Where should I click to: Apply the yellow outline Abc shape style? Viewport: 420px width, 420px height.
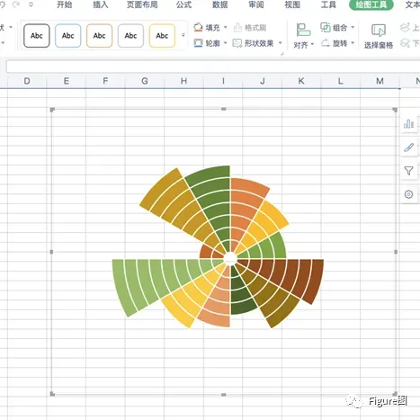[162, 36]
